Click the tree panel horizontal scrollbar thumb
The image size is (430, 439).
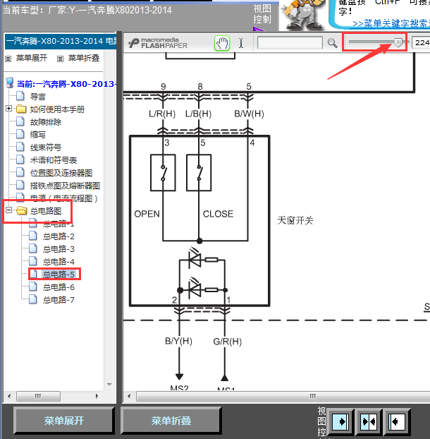(38, 396)
